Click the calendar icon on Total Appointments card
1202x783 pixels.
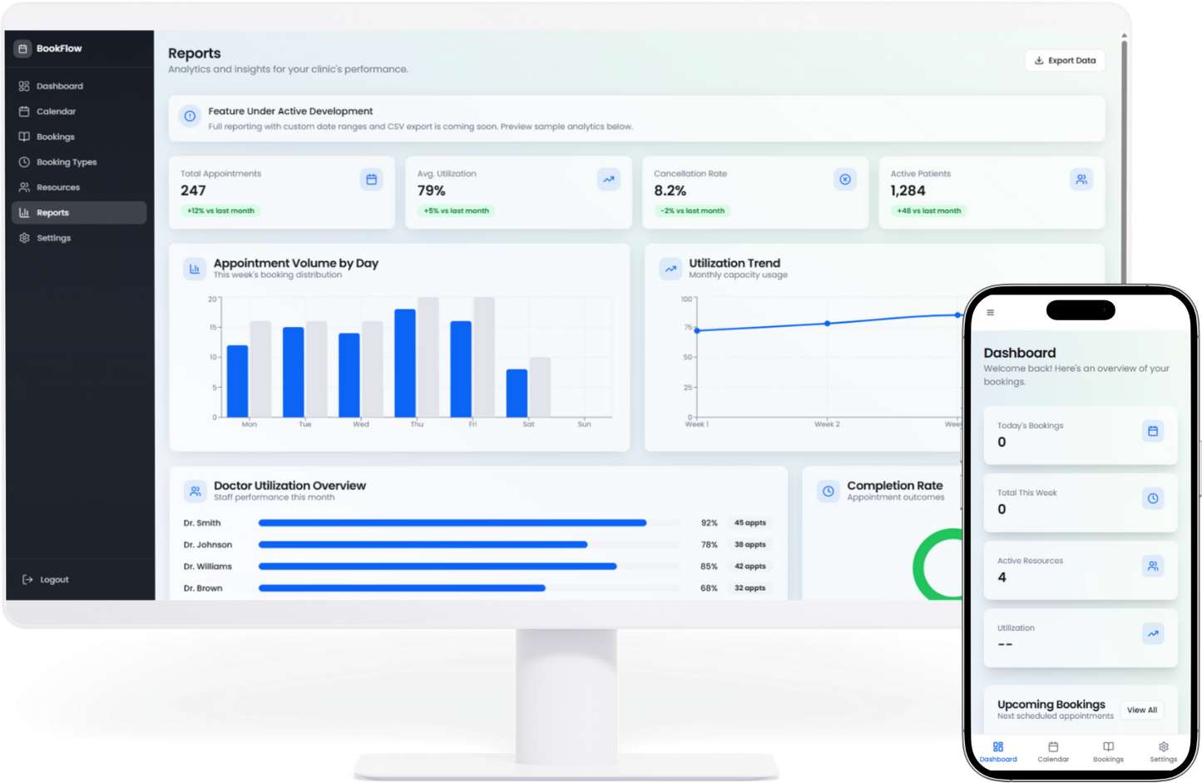(372, 180)
